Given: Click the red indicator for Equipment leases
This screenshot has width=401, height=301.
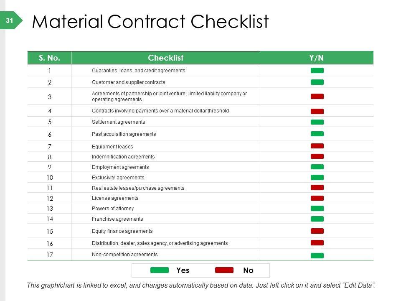Looking at the screenshot, I should click(x=317, y=146).
